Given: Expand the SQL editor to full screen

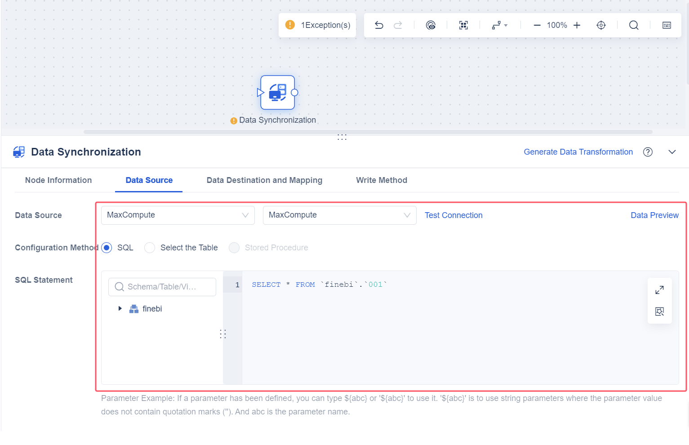Looking at the screenshot, I should pyautogui.click(x=659, y=290).
